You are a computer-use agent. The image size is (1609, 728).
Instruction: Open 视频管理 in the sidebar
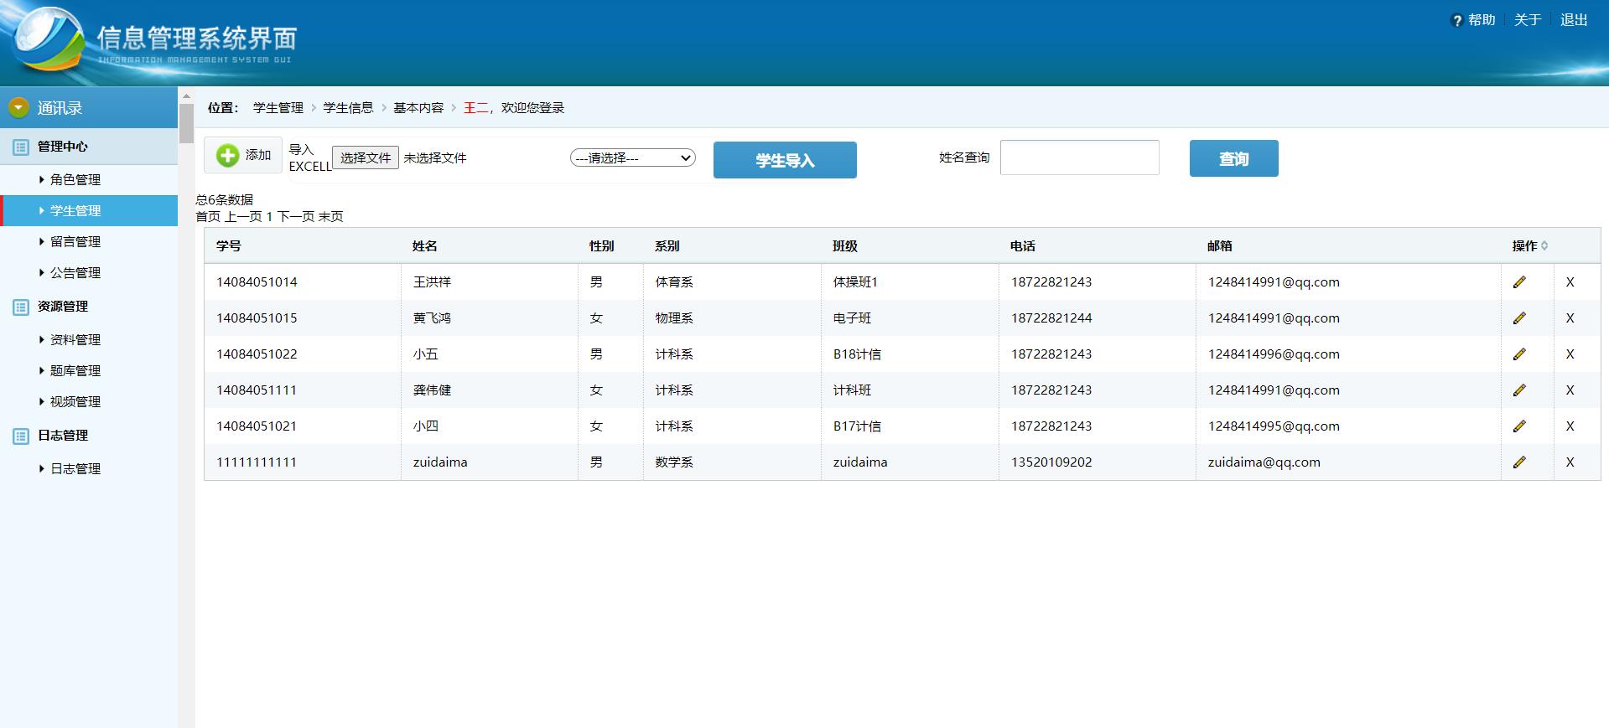tap(75, 401)
